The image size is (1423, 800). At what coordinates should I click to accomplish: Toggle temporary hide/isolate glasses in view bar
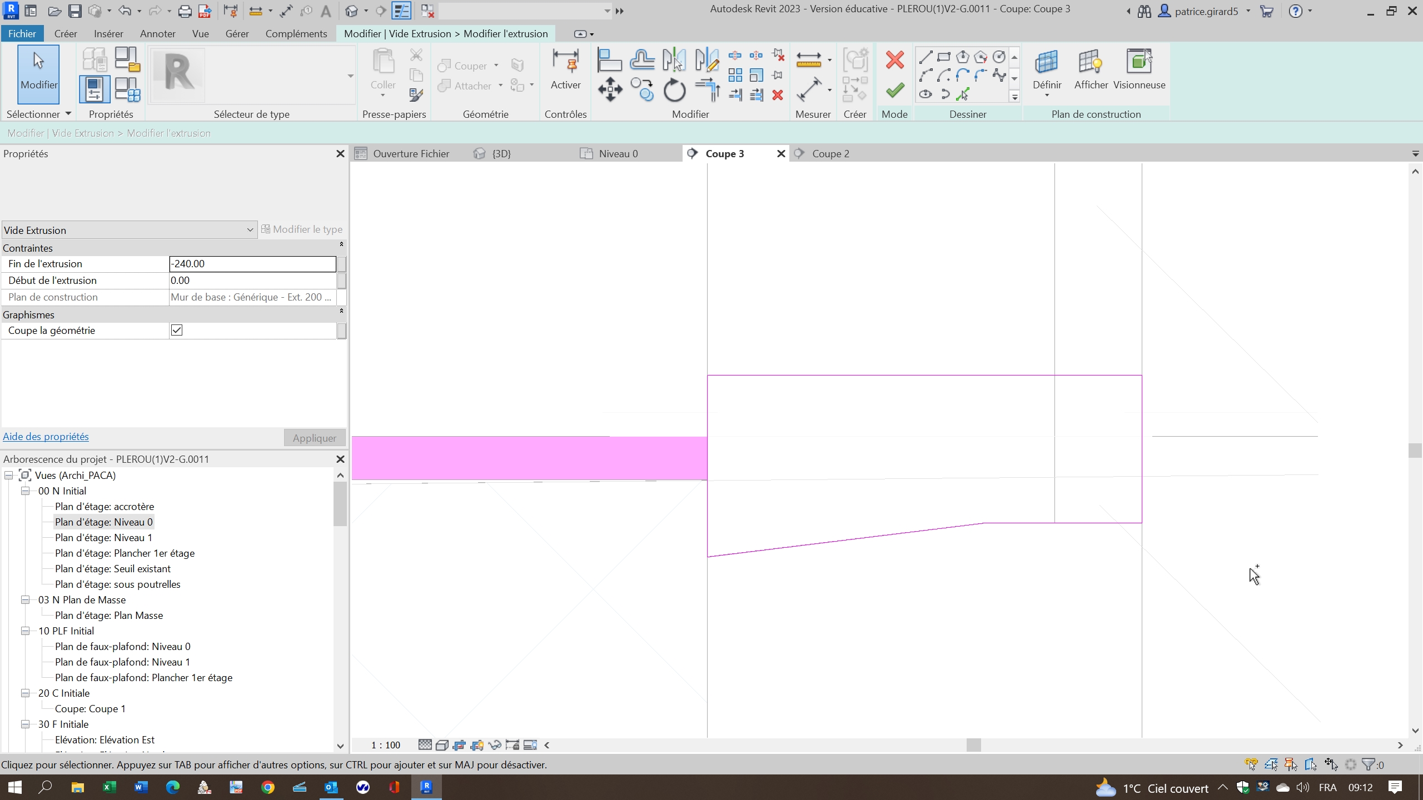coord(494,744)
